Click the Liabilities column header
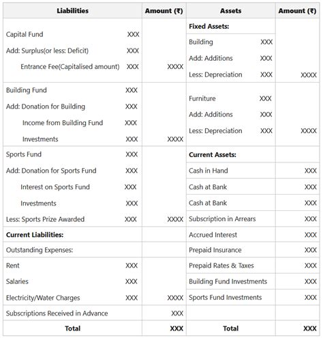The width and height of the screenshot is (323, 338). point(72,11)
